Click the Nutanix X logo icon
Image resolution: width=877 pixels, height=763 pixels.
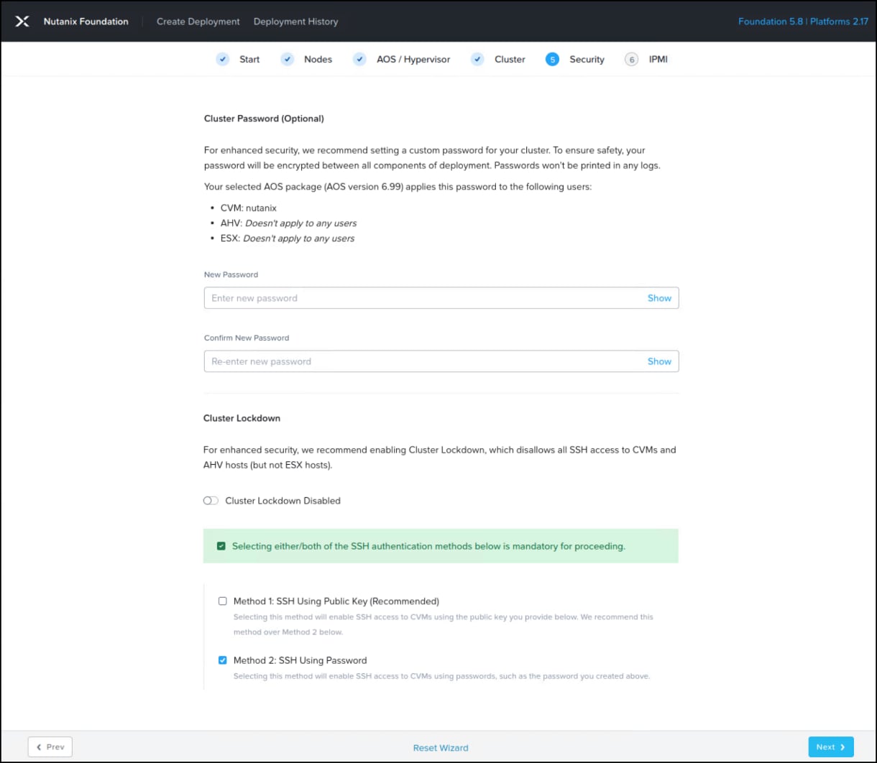(x=22, y=22)
